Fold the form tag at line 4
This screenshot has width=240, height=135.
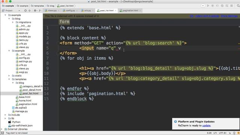tap(58, 43)
